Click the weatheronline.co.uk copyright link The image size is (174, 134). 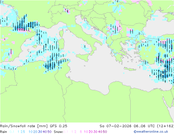151,132
